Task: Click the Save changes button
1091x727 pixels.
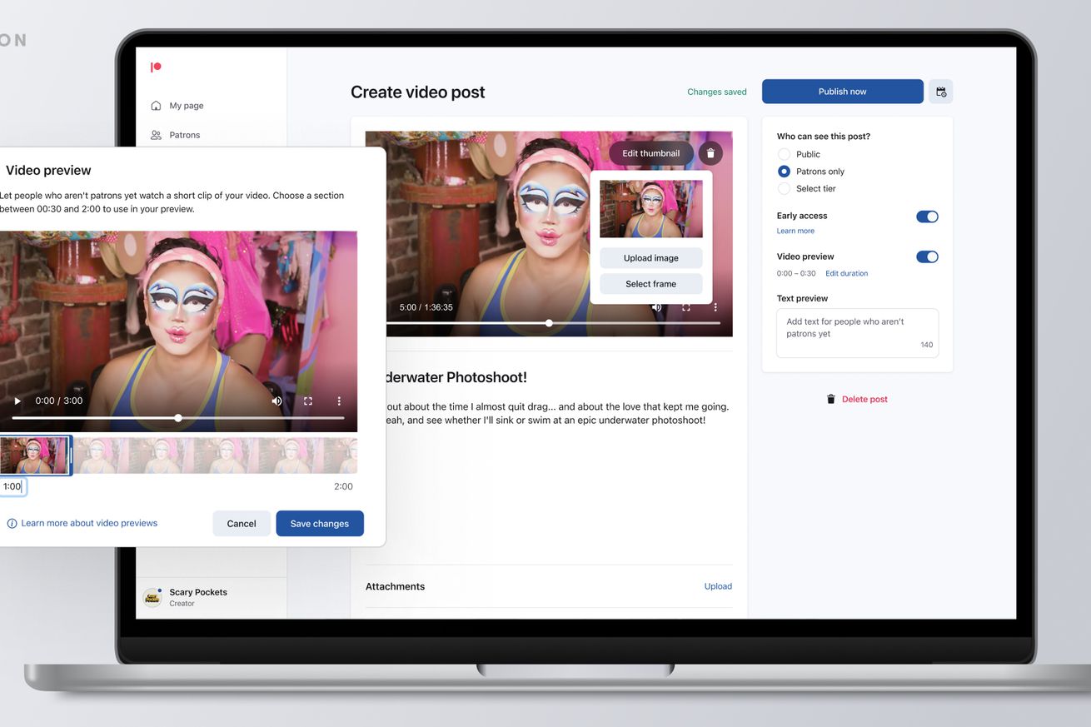Action: pyautogui.click(x=320, y=523)
